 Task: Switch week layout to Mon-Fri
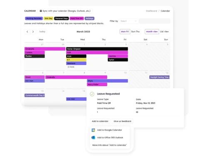click(125, 32)
